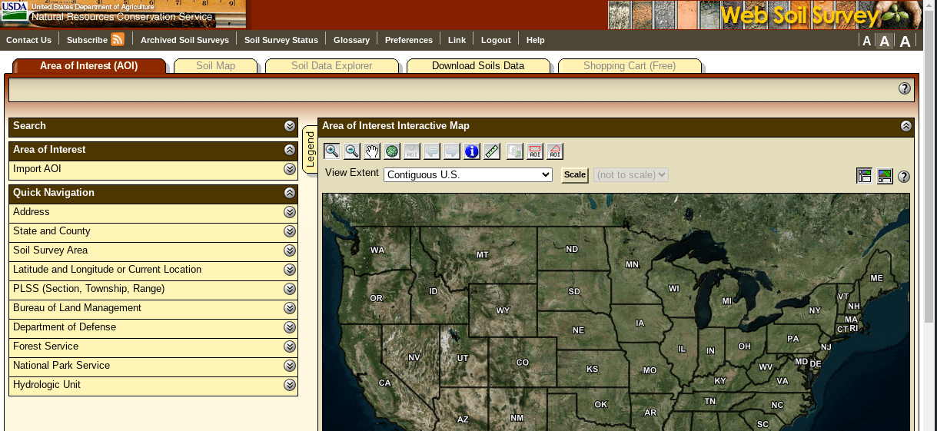The height and width of the screenshot is (431, 937).
Task: Open the Help link in top menu
Action: 536,40
